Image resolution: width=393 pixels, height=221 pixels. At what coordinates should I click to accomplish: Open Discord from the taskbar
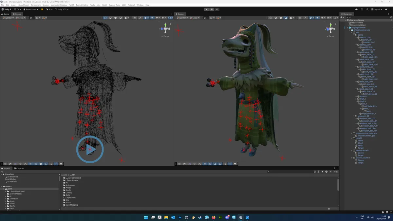227,217
